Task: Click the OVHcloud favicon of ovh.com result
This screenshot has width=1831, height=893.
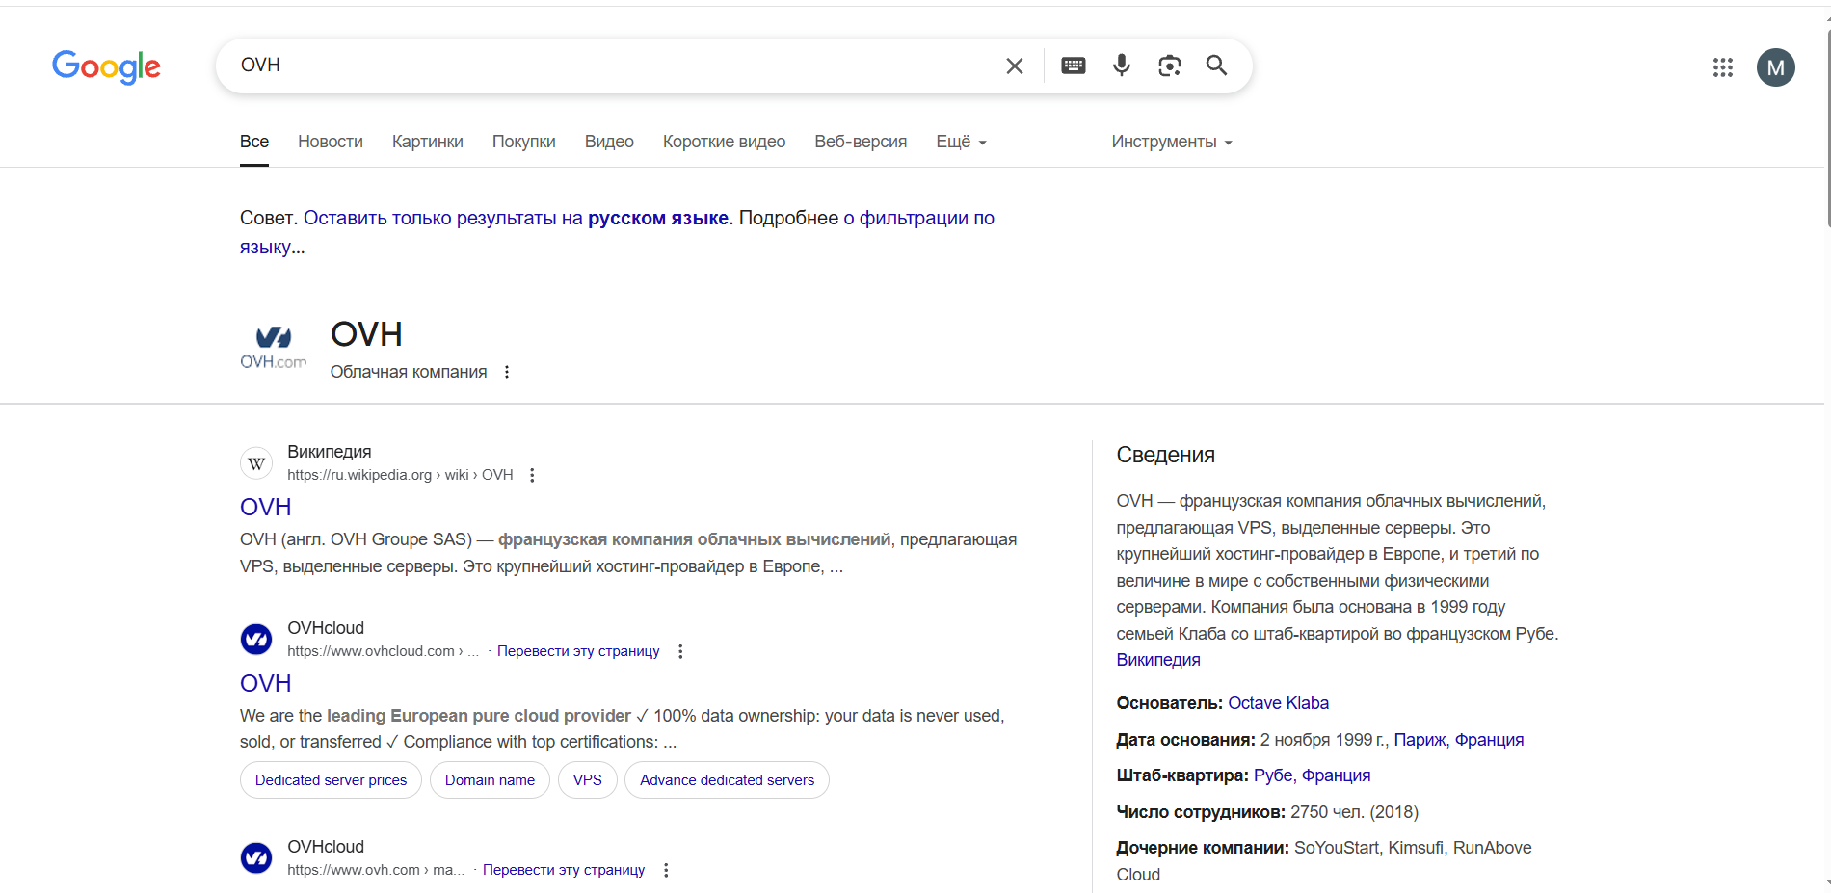Action: pyautogui.click(x=256, y=857)
